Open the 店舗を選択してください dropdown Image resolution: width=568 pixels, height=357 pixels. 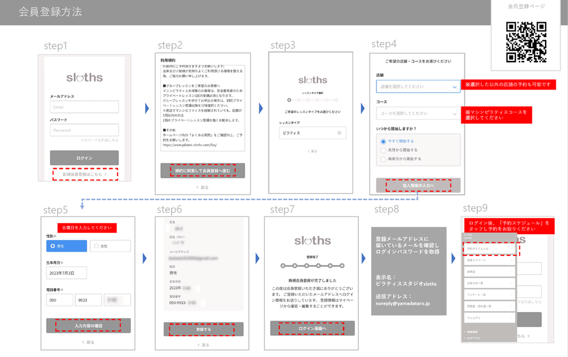[x=418, y=87]
